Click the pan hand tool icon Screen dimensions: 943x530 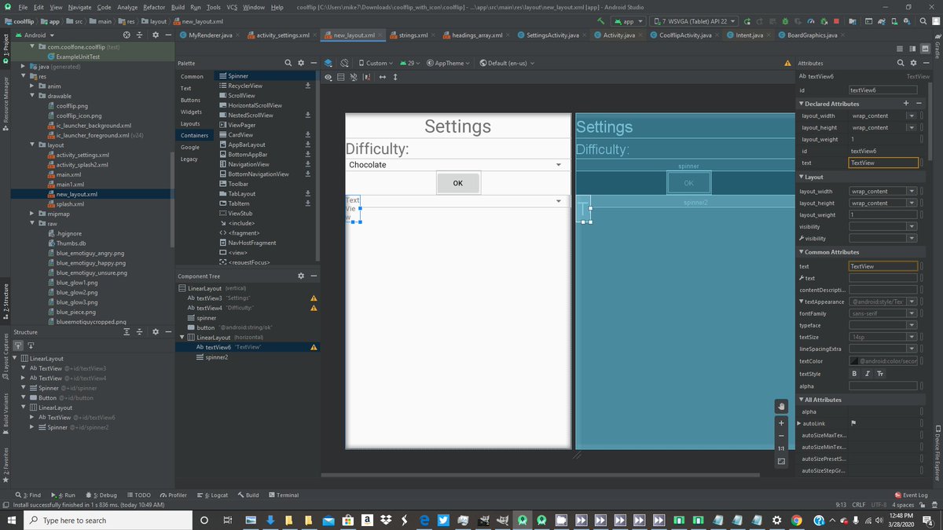[x=781, y=406]
